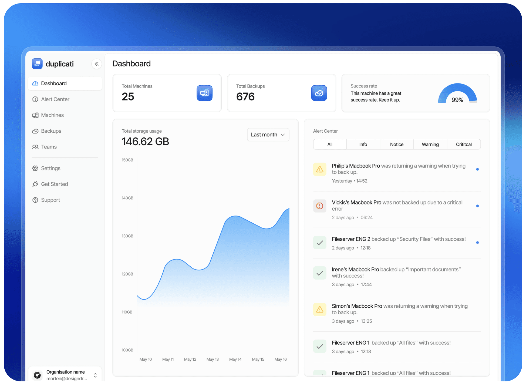Click Total Machines blue icon
This screenshot has height=383, width=526.
click(x=204, y=93)
